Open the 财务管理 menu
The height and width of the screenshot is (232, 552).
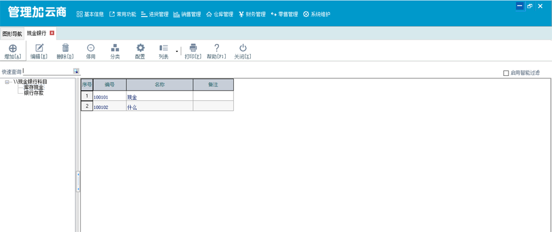click(x=252, y=15)
